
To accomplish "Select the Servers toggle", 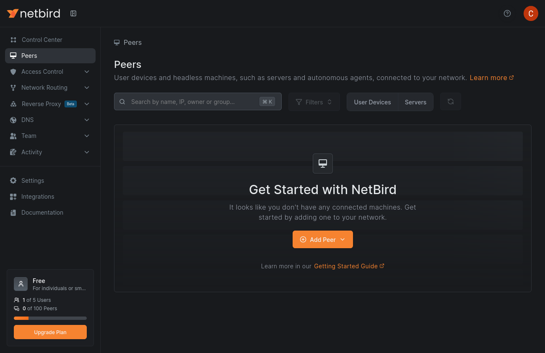I will pyautogui.click(x=415, y=102).
